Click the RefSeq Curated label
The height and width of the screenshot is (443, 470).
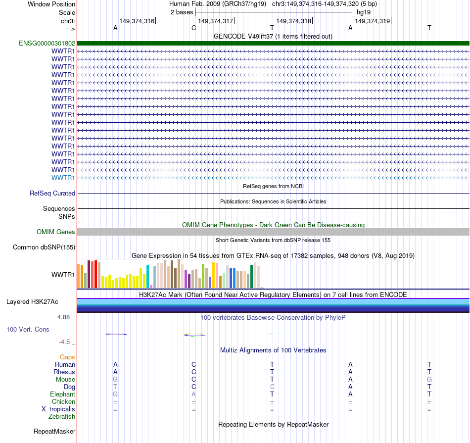(x=52, y=193)
